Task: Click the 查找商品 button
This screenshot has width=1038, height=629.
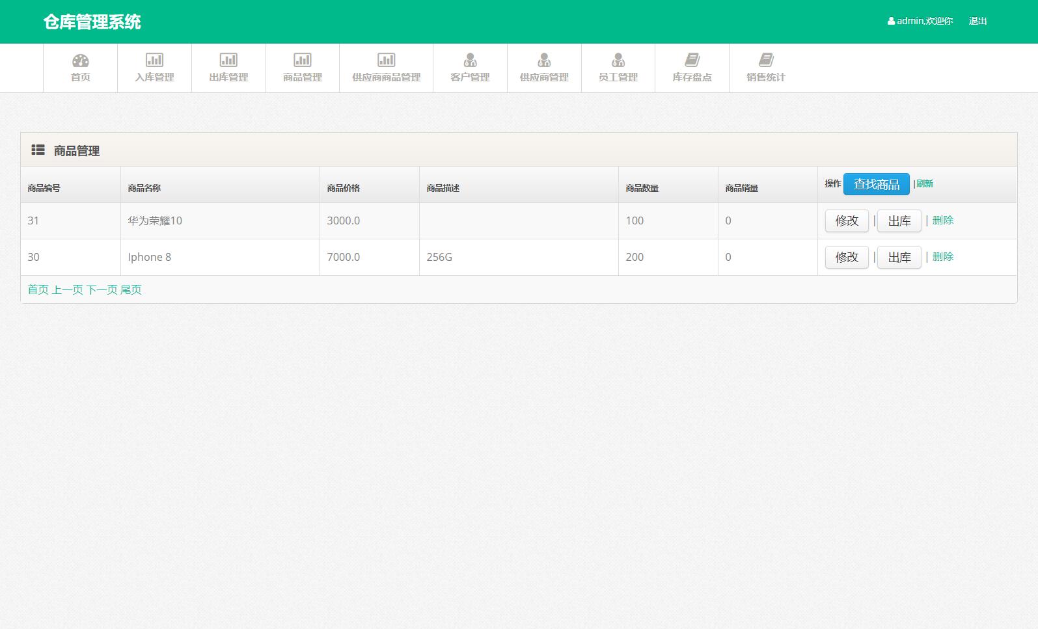Action: [x=876, y=184]
